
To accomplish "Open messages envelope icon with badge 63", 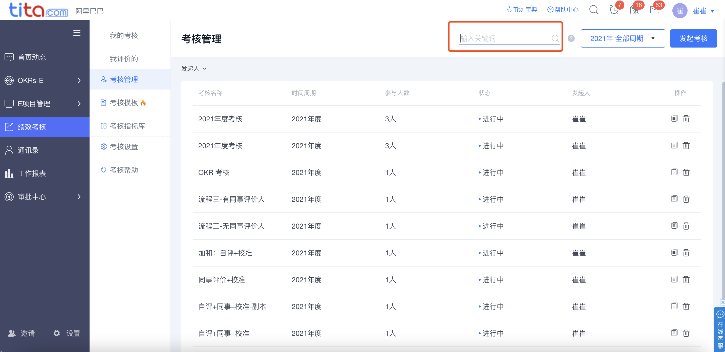I will click(x=654, y=10).
